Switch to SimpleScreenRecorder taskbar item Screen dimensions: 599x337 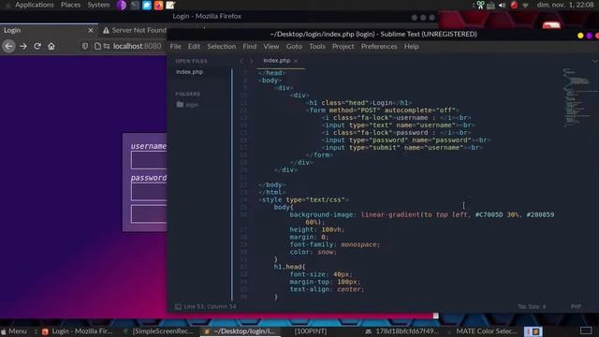pyautogui.click(x=159, y=331)
